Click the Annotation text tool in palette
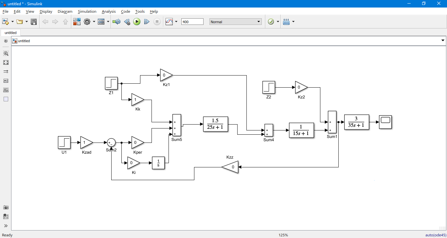The image size is (447, 238). pos(6,81)
